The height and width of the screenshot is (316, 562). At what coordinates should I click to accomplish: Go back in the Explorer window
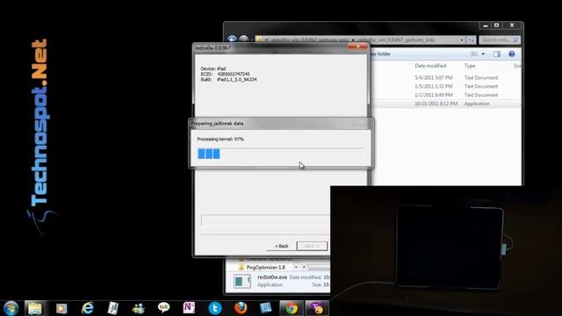click(232, 39)
